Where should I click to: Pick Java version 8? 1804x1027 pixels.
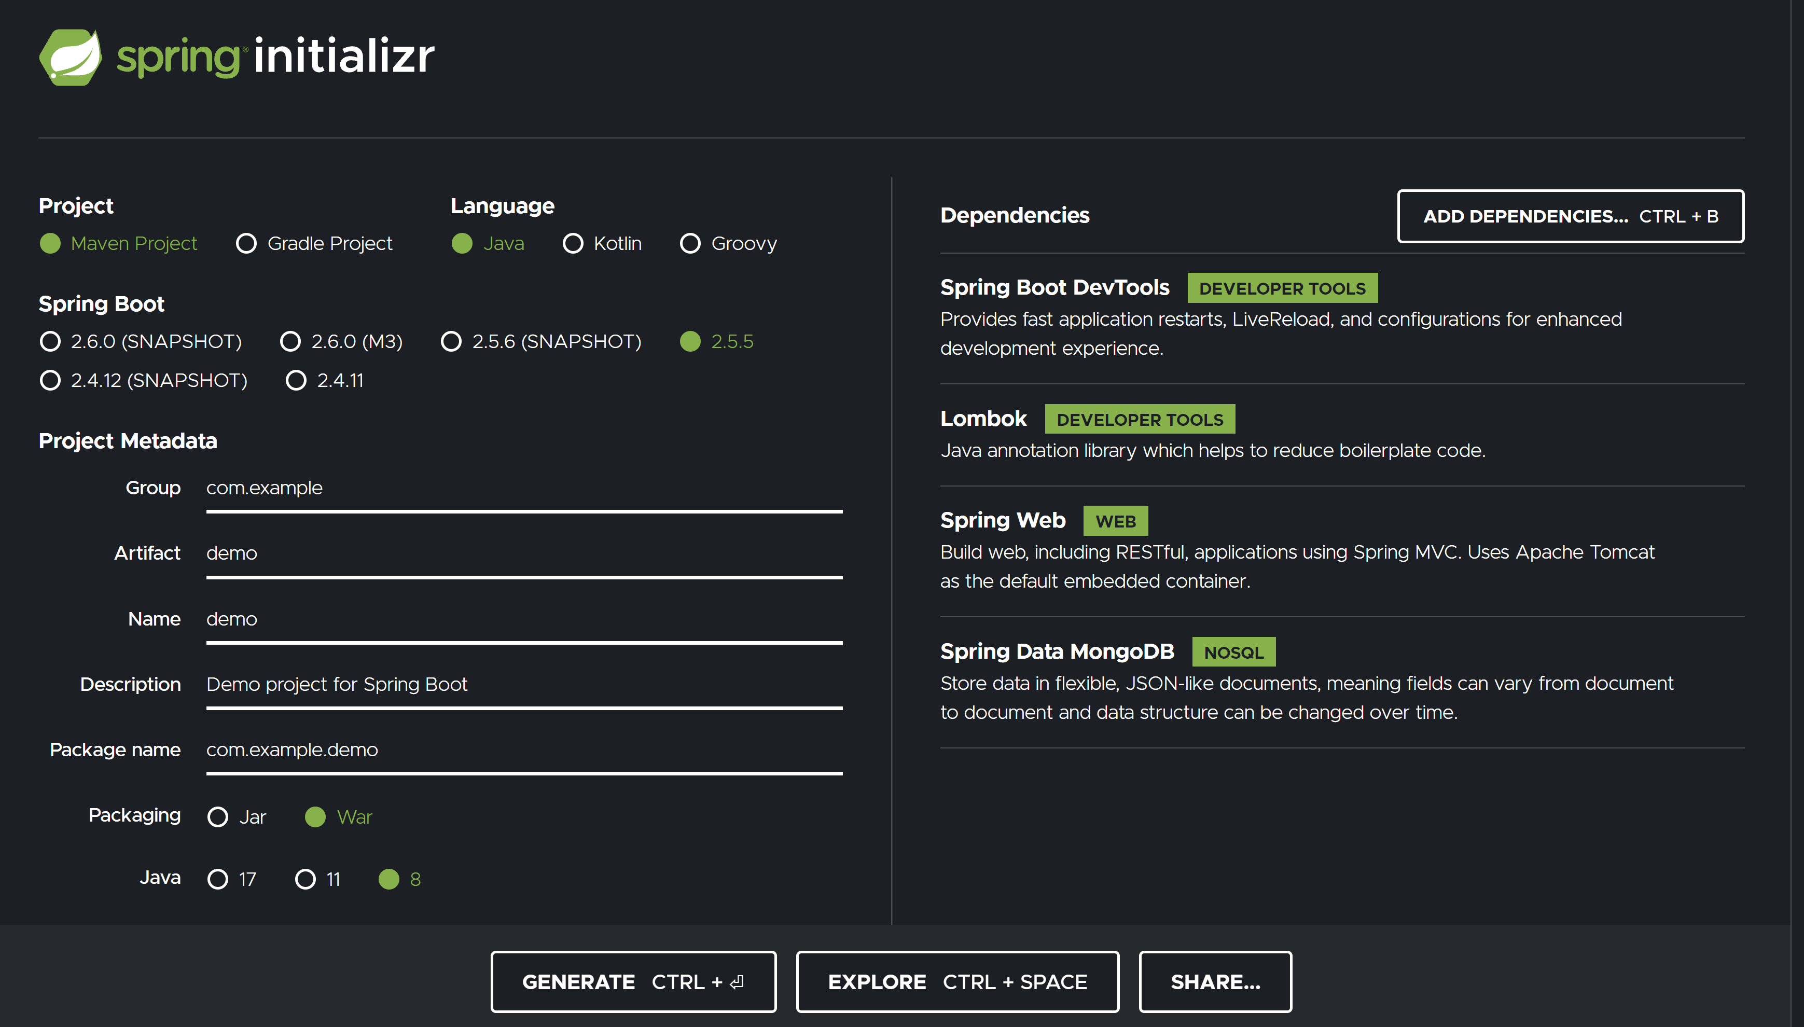390,879
